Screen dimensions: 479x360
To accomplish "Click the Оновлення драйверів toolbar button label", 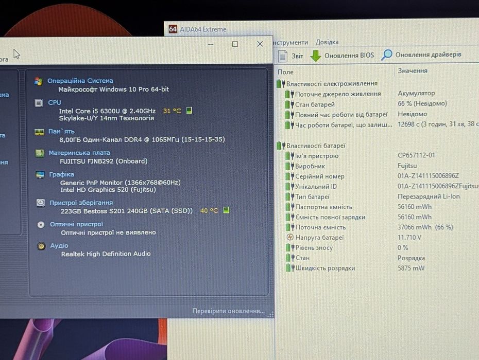I will coord(429,55).
